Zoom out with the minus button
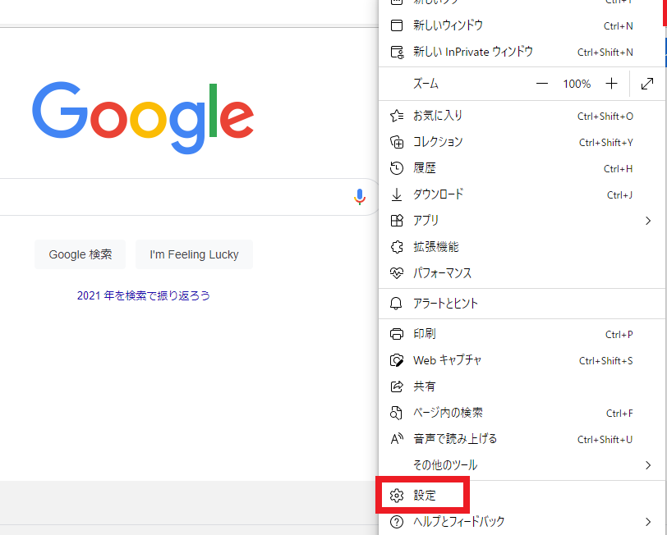This screenshot has height=535, width=667. (x=542, y=84)
